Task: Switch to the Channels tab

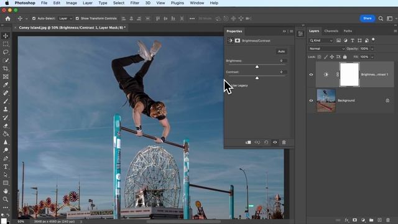Action: click(x=331, y=31)
